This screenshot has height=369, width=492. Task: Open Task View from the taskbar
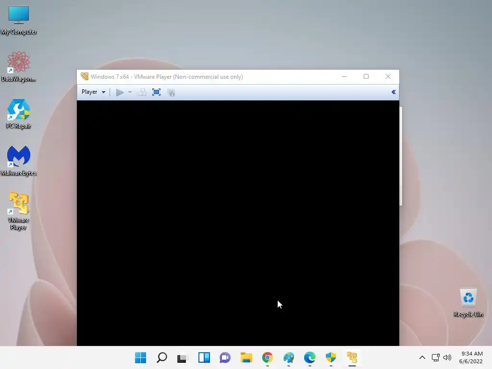pos(182,357)
